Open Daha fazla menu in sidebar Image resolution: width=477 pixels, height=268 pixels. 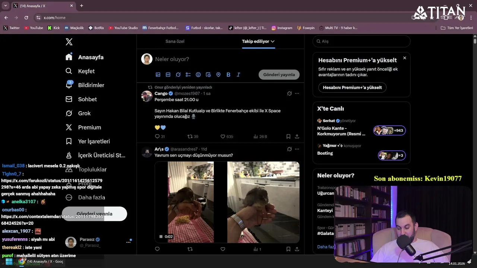point(85,197)
